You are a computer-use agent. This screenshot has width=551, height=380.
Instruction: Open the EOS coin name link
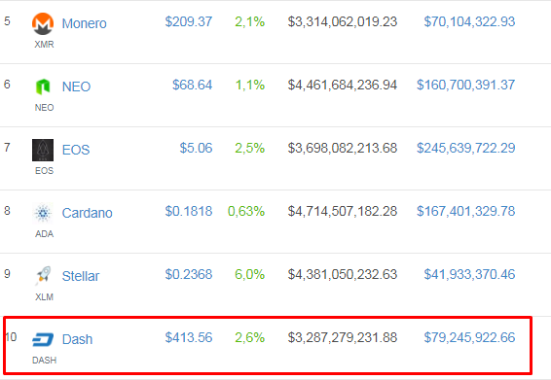click(x=76, y=150)
